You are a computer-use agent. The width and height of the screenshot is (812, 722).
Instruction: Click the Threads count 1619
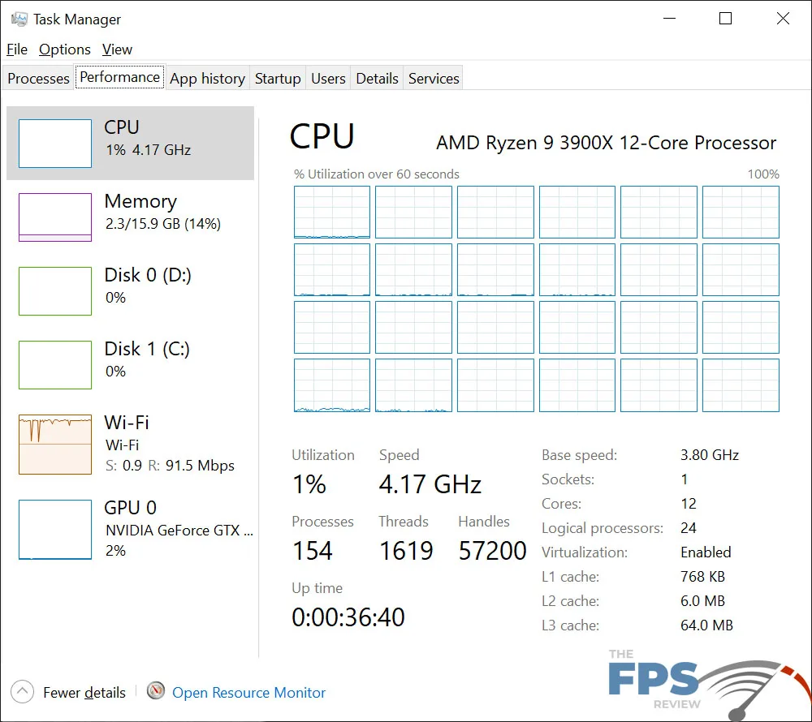click(406, 550)
